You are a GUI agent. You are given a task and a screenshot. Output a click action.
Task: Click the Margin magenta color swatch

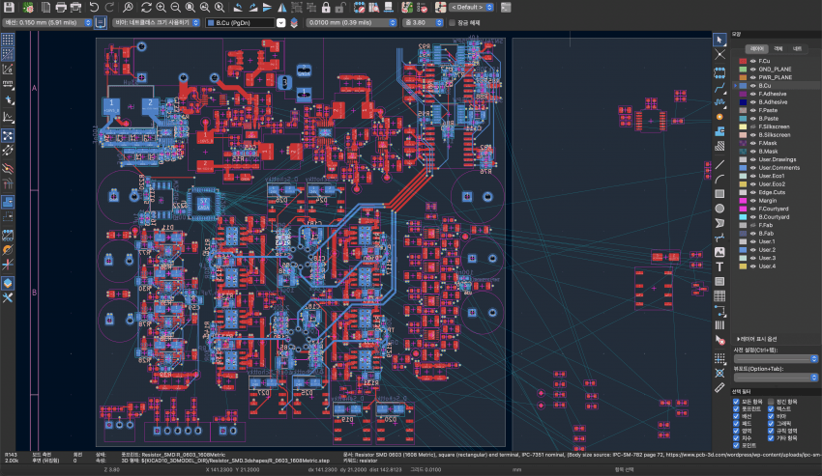click(743, 201)
